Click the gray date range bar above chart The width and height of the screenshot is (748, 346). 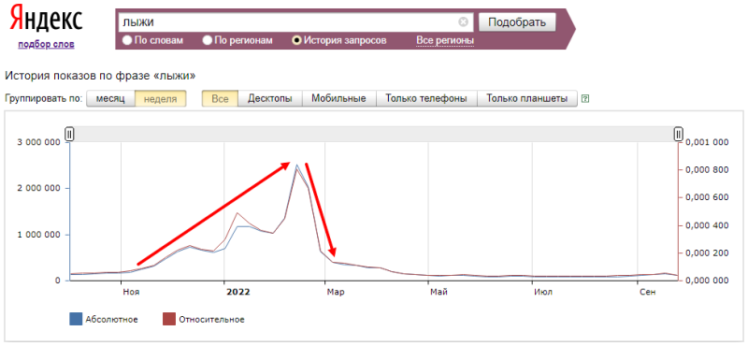pos(374,134)
